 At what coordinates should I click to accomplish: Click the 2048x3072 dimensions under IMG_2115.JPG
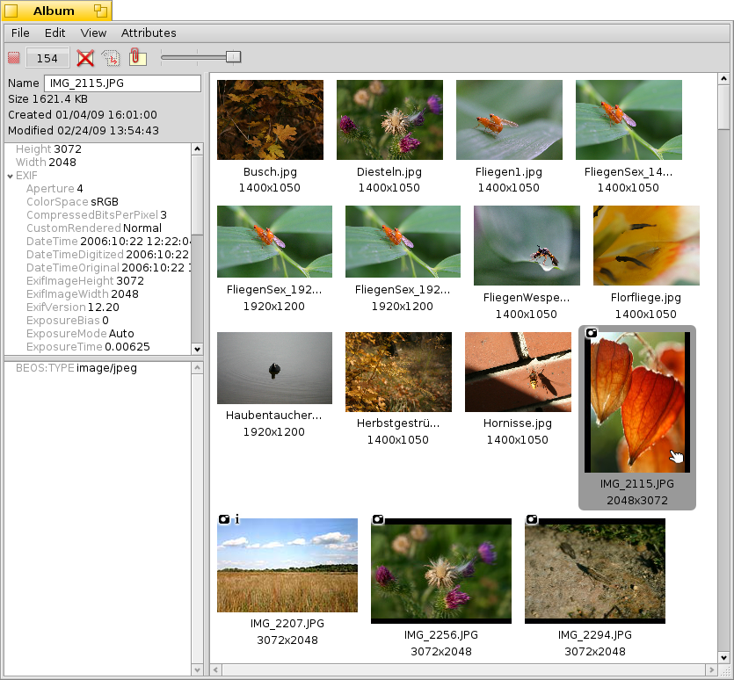pos(637,500)
